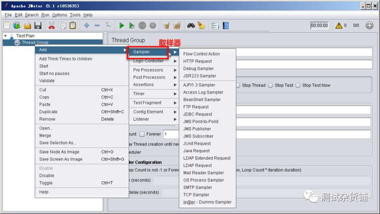Click the Collapse All minus icon

tap(97, 25)
